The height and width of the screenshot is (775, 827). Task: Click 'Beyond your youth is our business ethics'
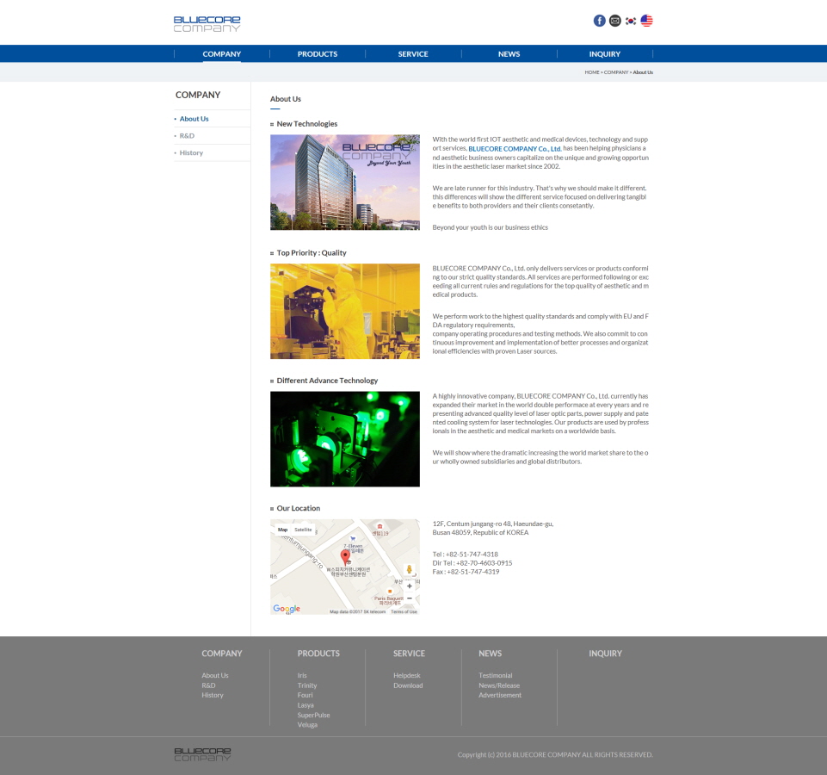click(x=490, y=227)
